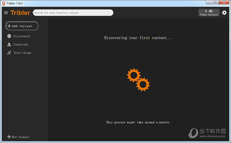Click the Add torrent button

click(22, 26)
